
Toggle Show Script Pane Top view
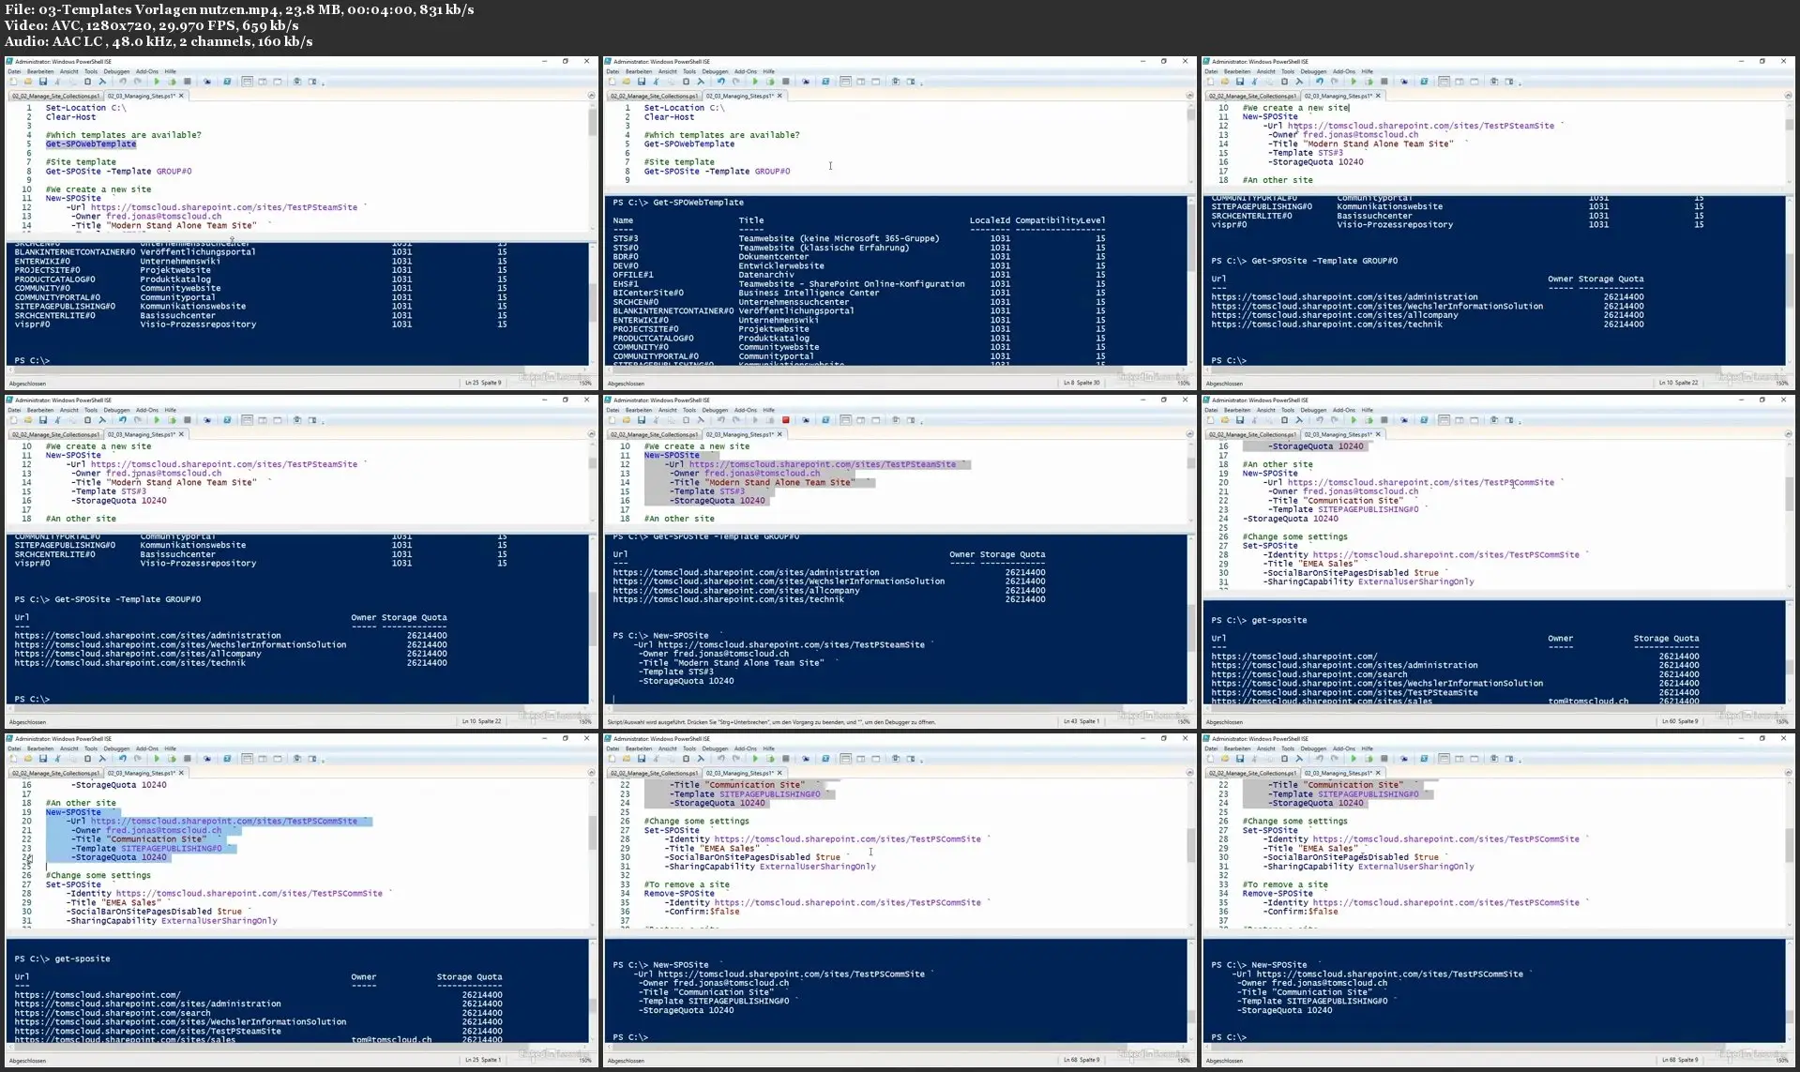[x=247, y=83]
